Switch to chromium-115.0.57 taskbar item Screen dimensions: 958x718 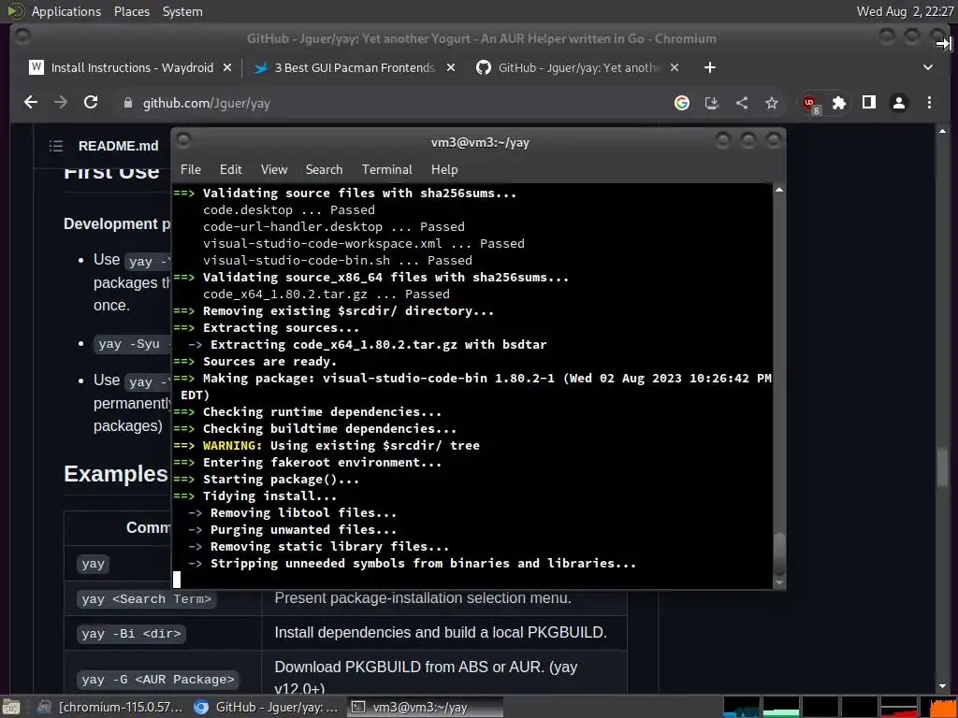110,707
